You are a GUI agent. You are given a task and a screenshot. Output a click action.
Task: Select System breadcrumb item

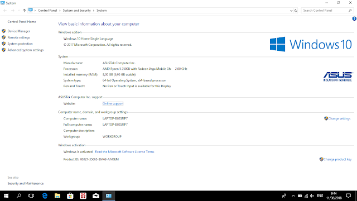(102, 11)
